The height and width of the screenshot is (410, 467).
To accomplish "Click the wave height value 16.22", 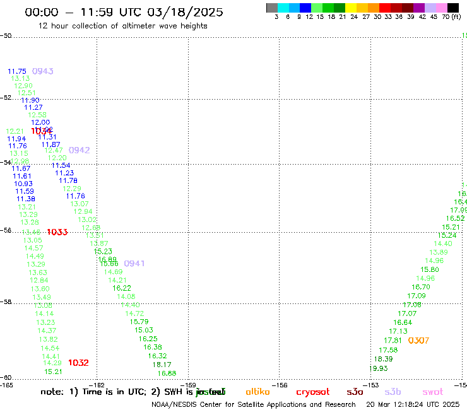I will coord(122,288).
